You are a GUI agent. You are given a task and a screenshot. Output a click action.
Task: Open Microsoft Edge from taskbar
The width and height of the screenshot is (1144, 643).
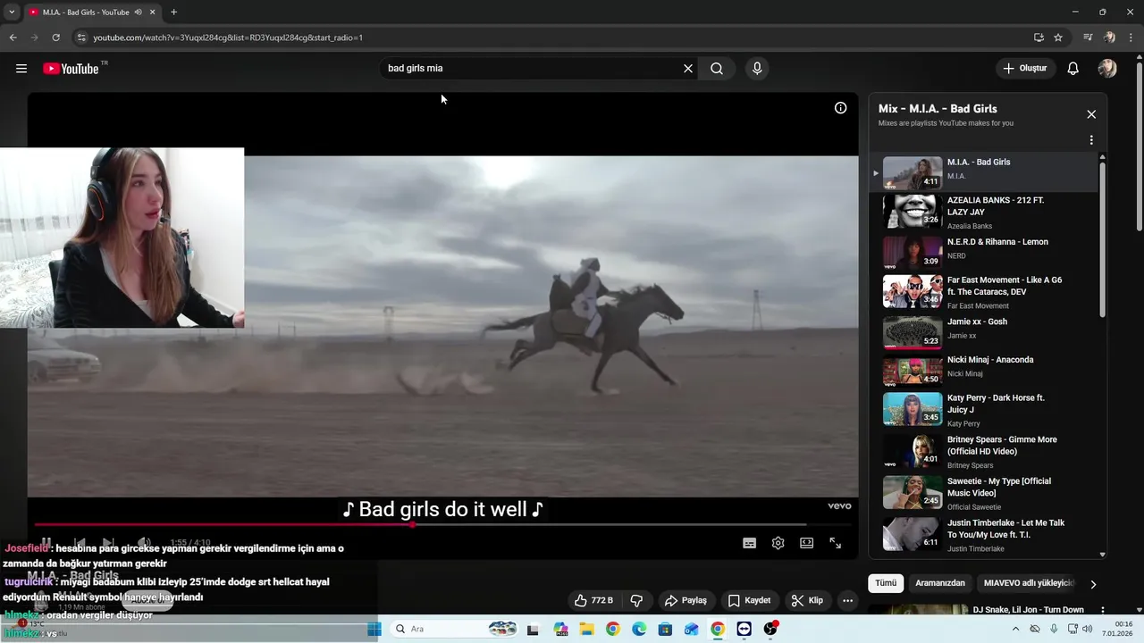639,629
